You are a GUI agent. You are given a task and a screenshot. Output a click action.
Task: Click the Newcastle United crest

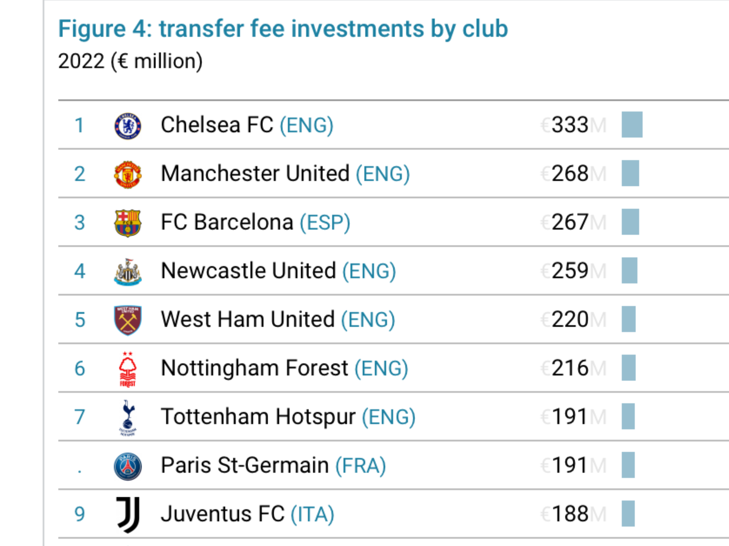[x=128, y=272]
